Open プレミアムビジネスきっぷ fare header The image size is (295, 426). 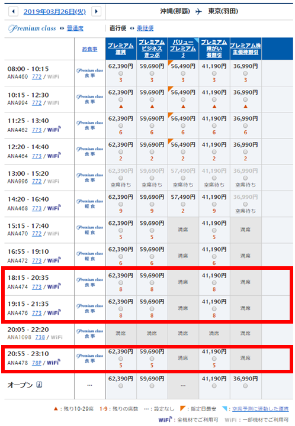pos(152,49)
